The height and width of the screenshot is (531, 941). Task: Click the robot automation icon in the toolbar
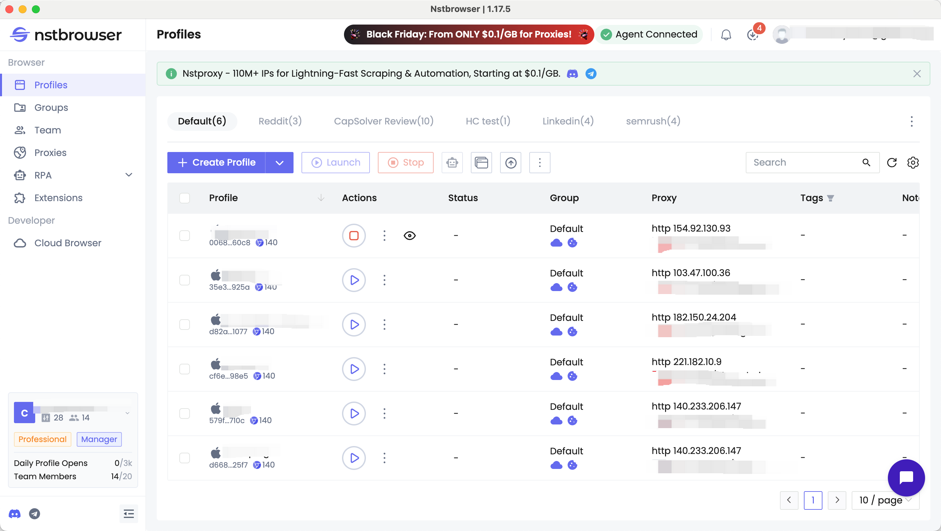coord(452,163)
